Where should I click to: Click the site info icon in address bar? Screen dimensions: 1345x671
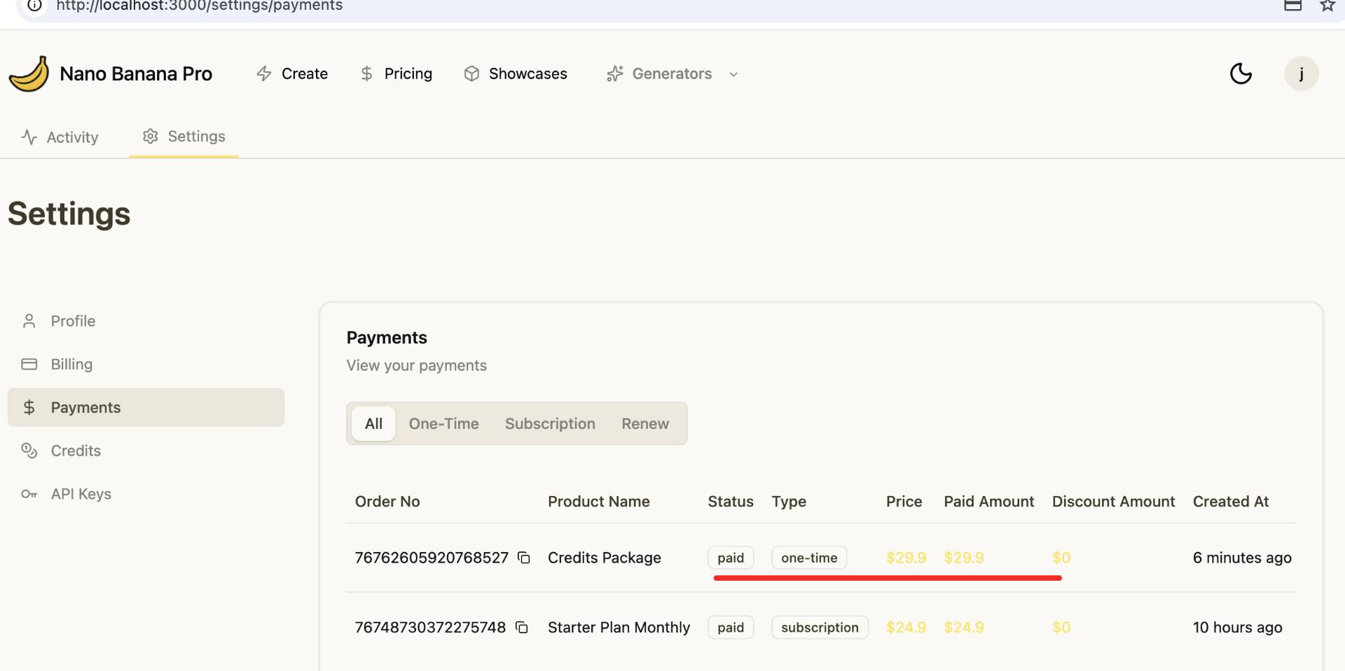(x=34, y=6)
